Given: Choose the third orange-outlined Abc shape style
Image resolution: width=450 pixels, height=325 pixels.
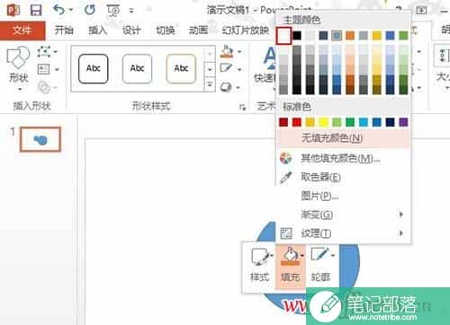Looking at the screenshot, I should pos(181,68).
